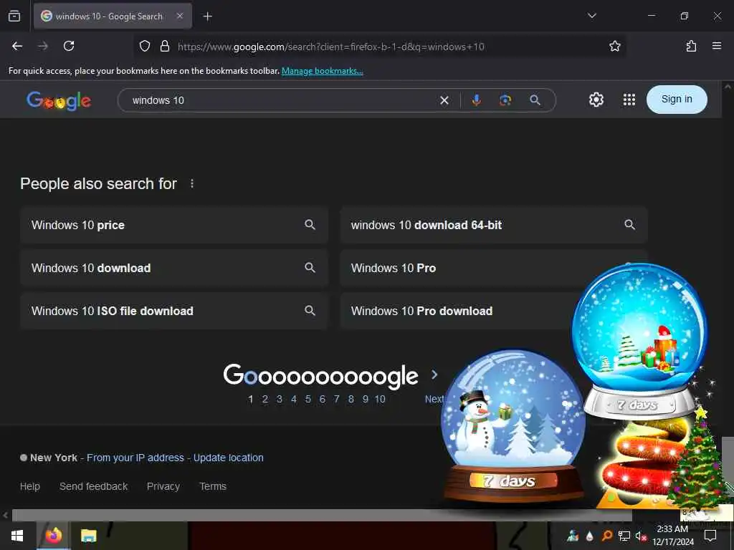Open network status tray icon

(x=624, y=536)
